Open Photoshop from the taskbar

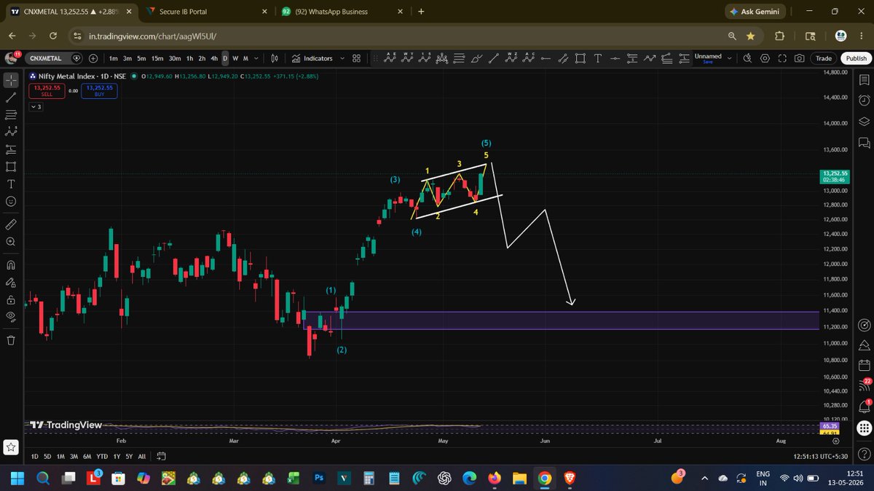pos(318,479)
